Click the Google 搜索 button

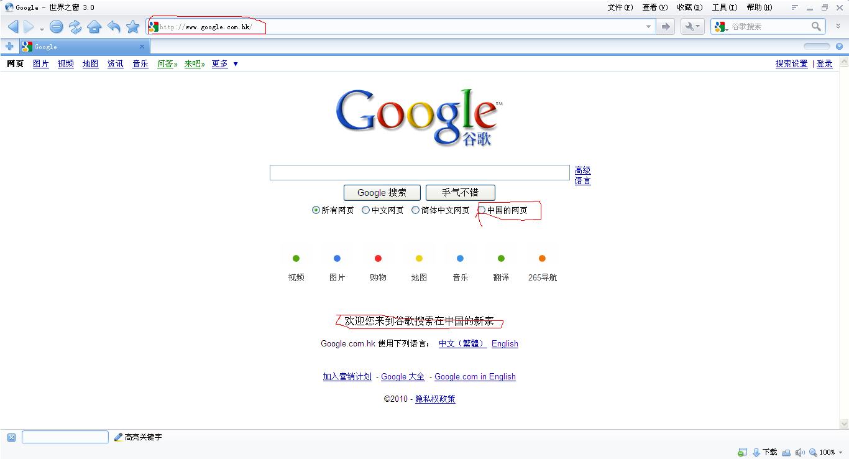(x=382, y=193)
